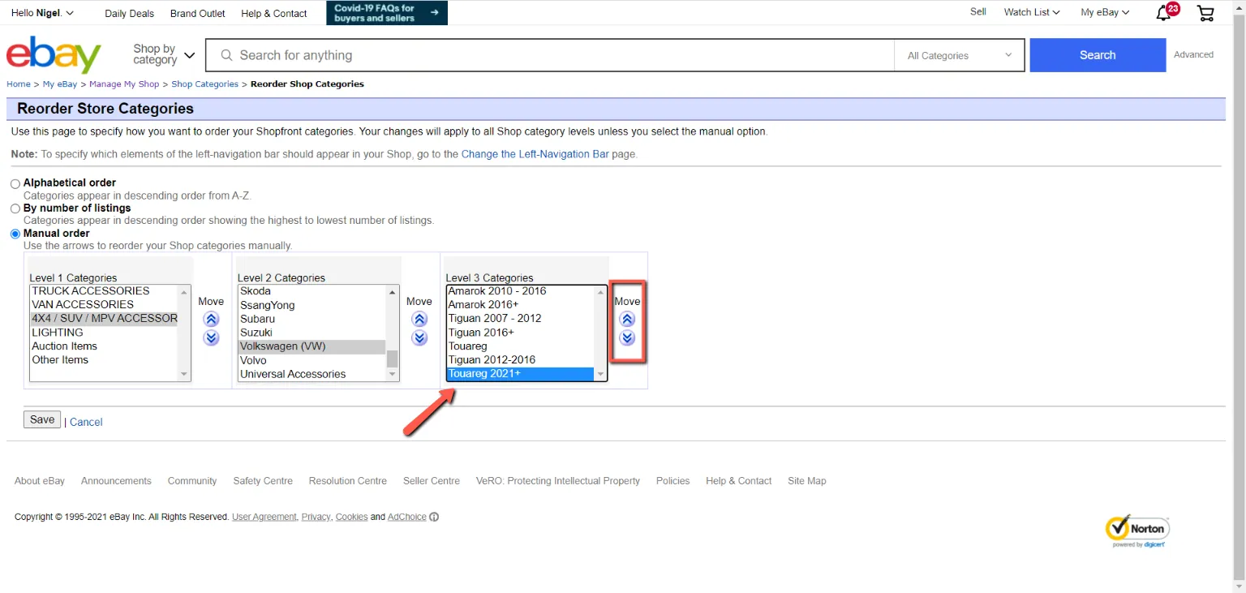This screenshot has height=593, width=1246.
Task: Click Level 2 list scrollbar thumb
Action: [393, 358]
